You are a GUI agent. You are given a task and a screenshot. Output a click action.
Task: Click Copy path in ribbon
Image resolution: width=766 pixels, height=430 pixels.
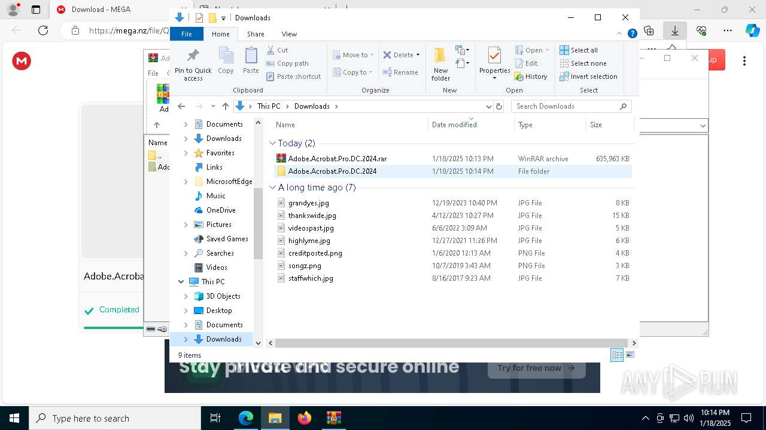click(287, 63)
